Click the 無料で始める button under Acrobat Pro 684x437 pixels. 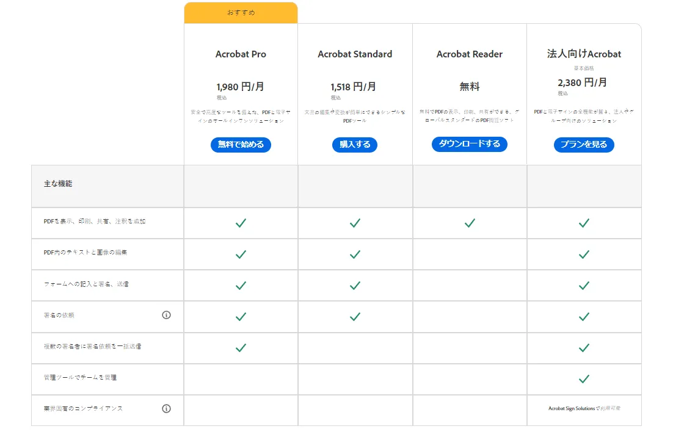[241, 145]
